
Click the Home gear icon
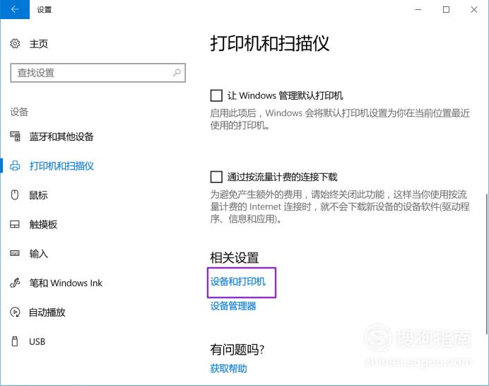pos(15,43)
